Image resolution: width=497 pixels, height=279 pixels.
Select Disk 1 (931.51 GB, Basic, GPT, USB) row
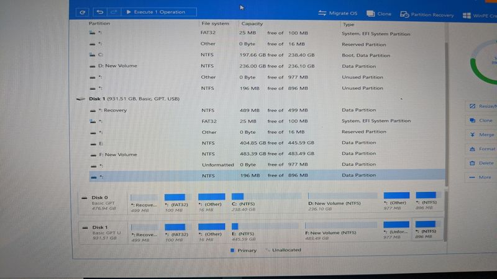coord(260,99)
